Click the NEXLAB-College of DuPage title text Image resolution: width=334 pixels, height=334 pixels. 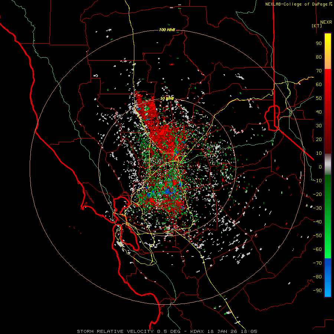[298, 4]
